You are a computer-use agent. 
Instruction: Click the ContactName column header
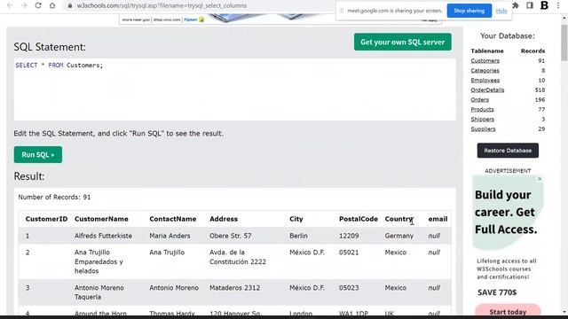[x=173, y=219]
